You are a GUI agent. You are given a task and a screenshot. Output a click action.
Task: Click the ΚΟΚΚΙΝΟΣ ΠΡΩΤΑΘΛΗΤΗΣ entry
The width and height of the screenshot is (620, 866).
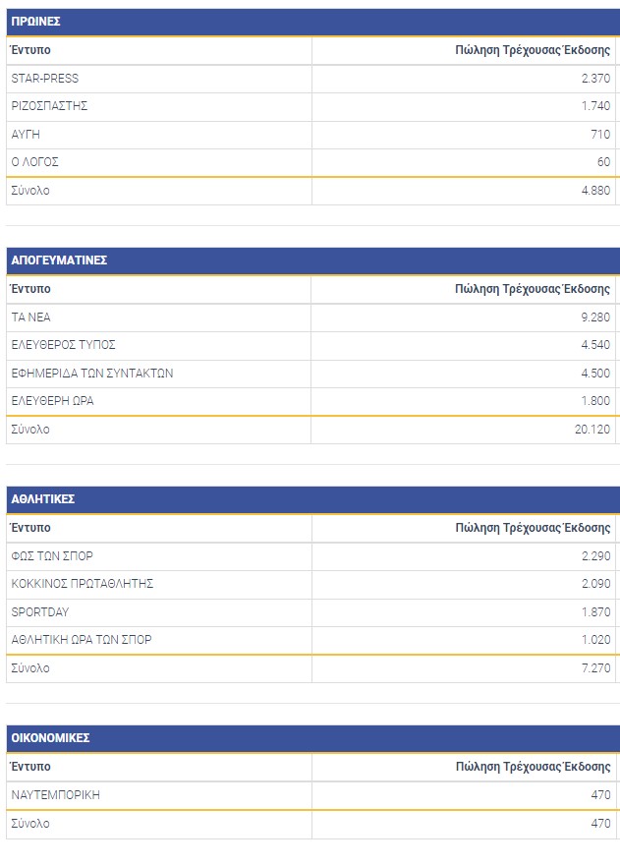[x=83, y=584]
